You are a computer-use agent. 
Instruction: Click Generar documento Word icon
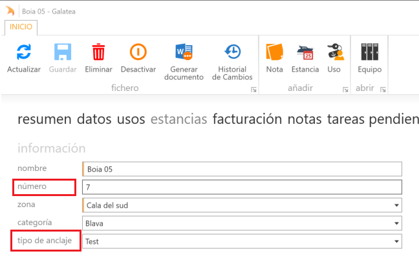coord(184,53)
